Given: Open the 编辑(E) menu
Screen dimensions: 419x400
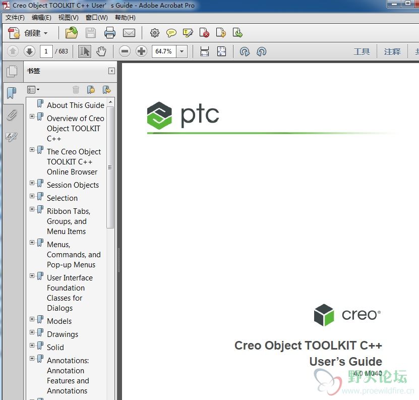Looking at the screenshot, I should [x=41, y=18].
